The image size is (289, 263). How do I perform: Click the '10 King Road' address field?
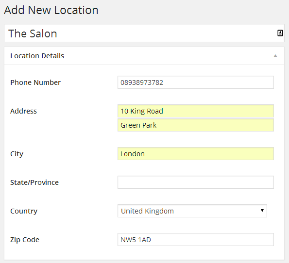pyautogui.click(x=196, y=111)
